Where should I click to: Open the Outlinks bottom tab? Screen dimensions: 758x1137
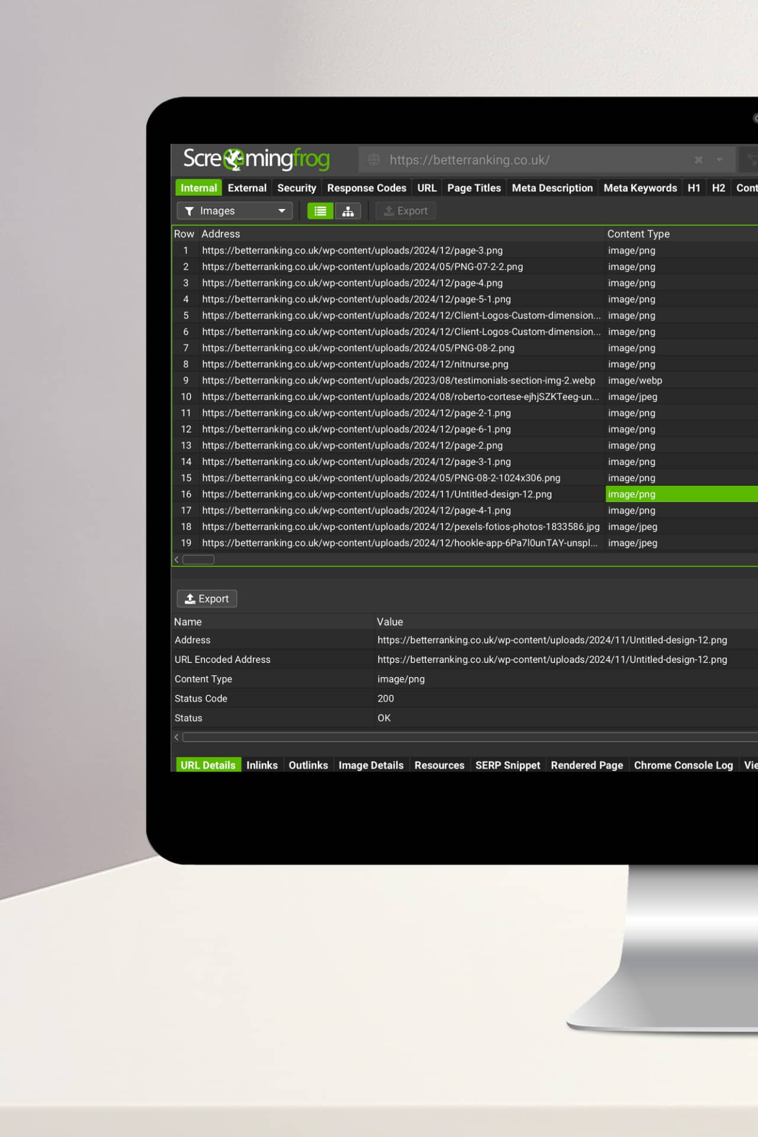pos(308,765)
